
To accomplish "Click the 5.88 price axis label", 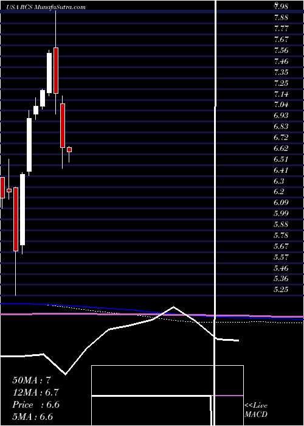I will (281, 225).
